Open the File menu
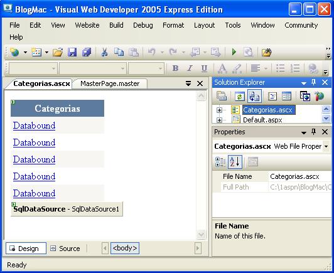 pyautogui.click(x=14, y=25)
